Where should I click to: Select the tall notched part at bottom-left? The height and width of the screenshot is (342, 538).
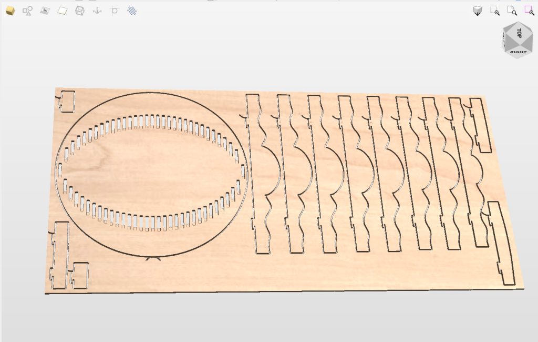[60, 255]
